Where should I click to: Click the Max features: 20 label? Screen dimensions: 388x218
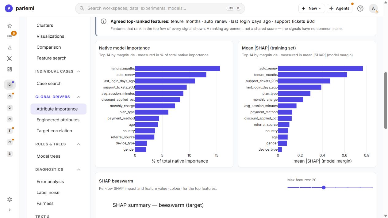coord(302,180)
